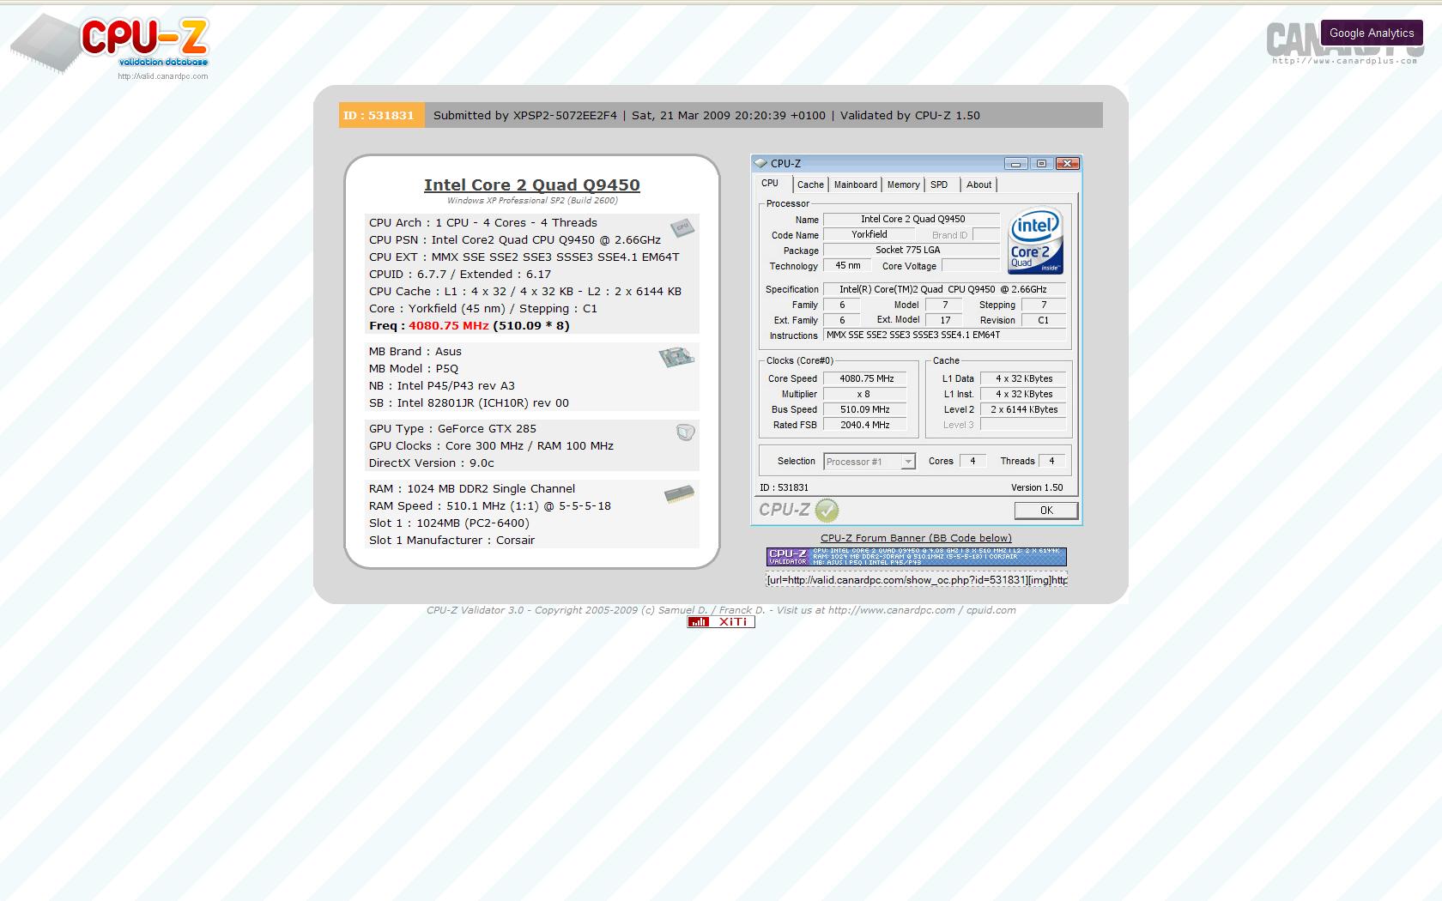Click the Code Name Yorkfield field
The width and height of the screenshot is (1442, 901).
[869, 234]
